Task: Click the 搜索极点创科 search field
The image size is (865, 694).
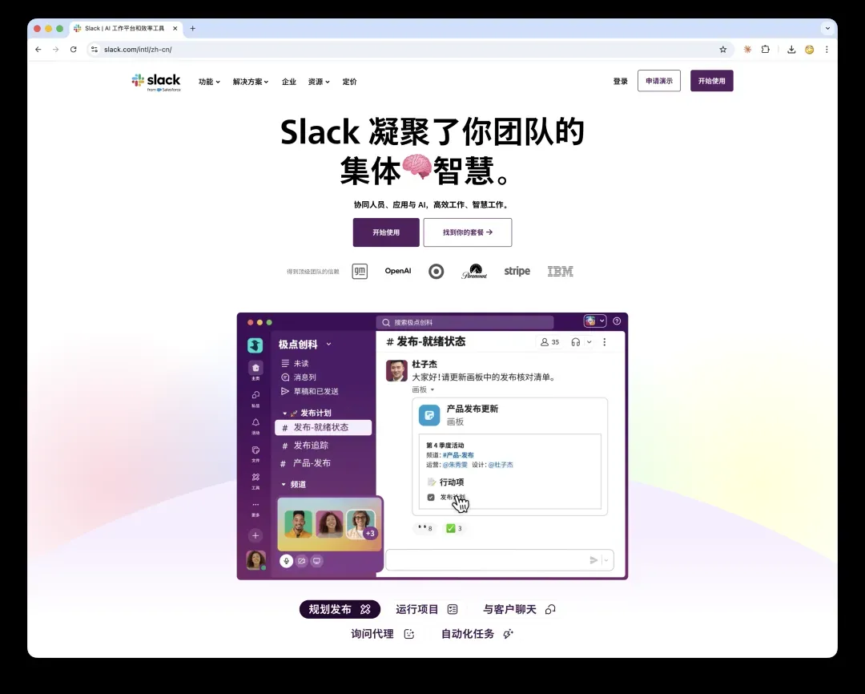Action: (465, 322)
